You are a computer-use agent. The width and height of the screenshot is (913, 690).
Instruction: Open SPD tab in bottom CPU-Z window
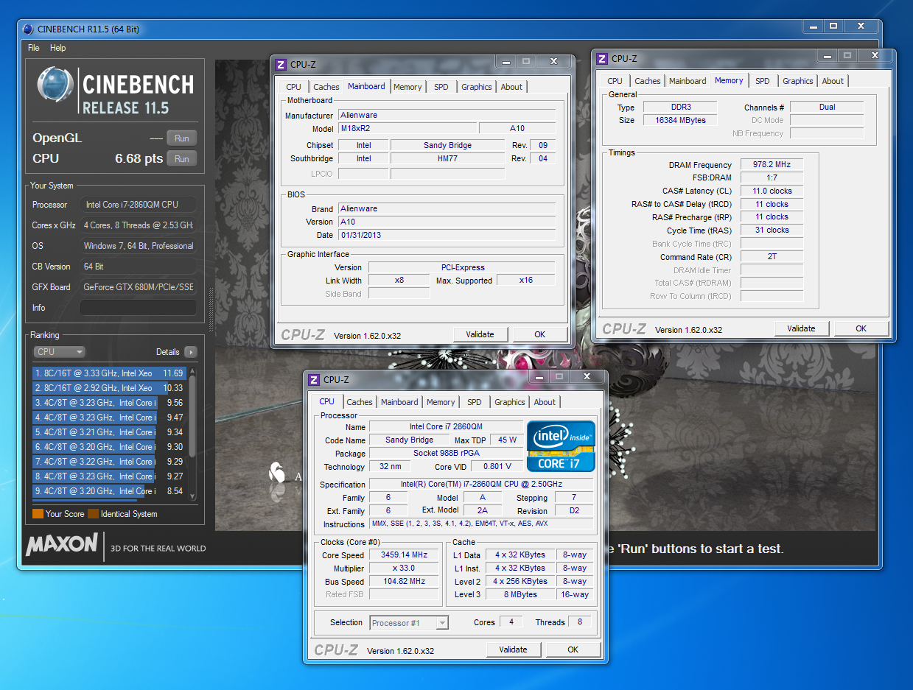pos(475,402)
